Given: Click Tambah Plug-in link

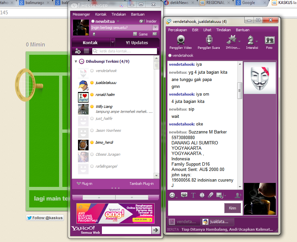Looking at the screenshot, I should (141, 184).
